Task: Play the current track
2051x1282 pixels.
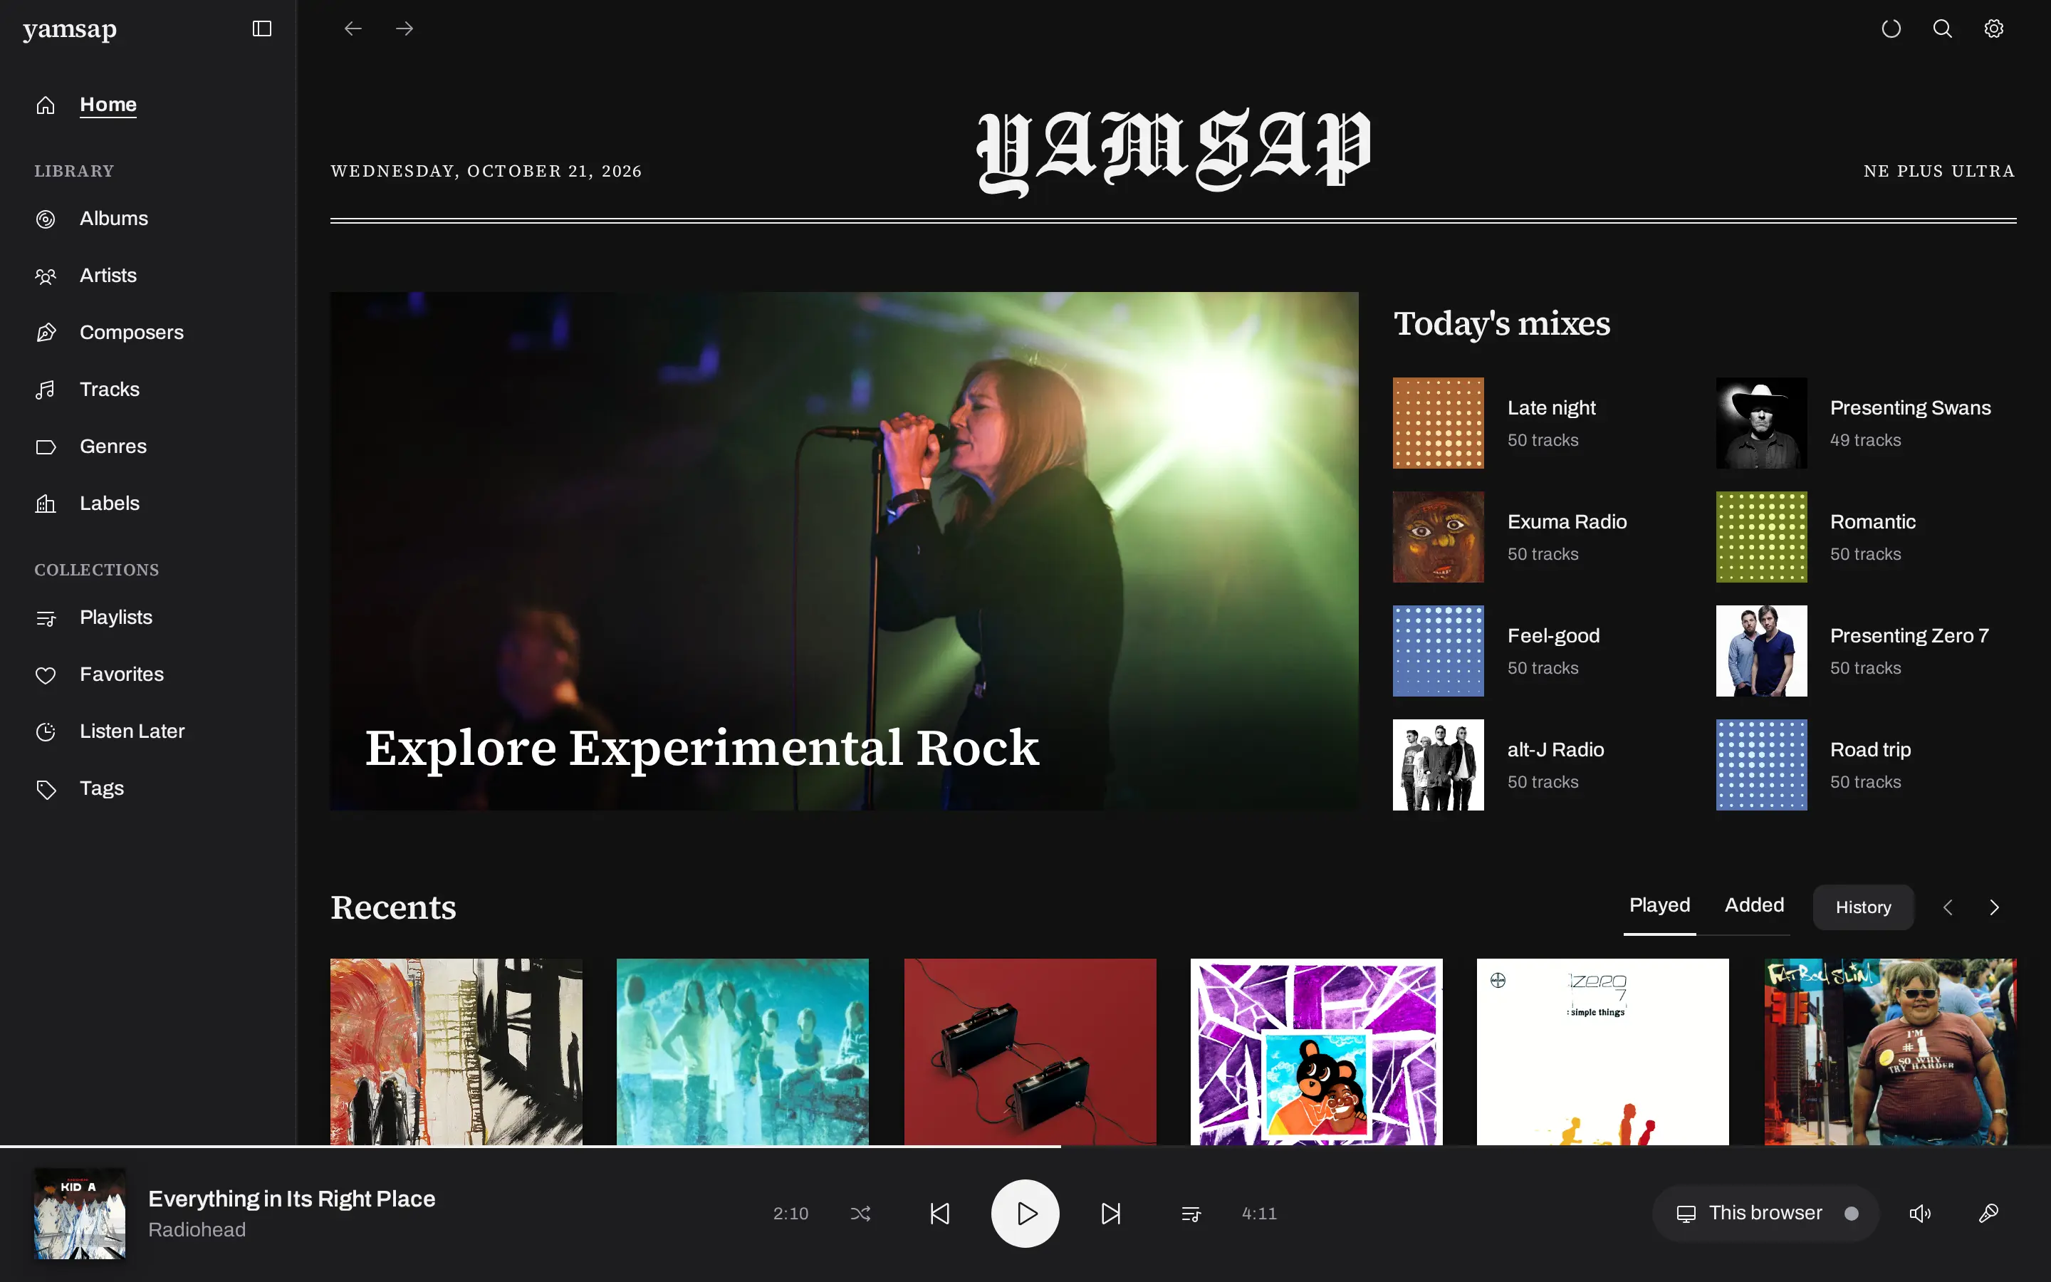Action: click(1025, 1214)
